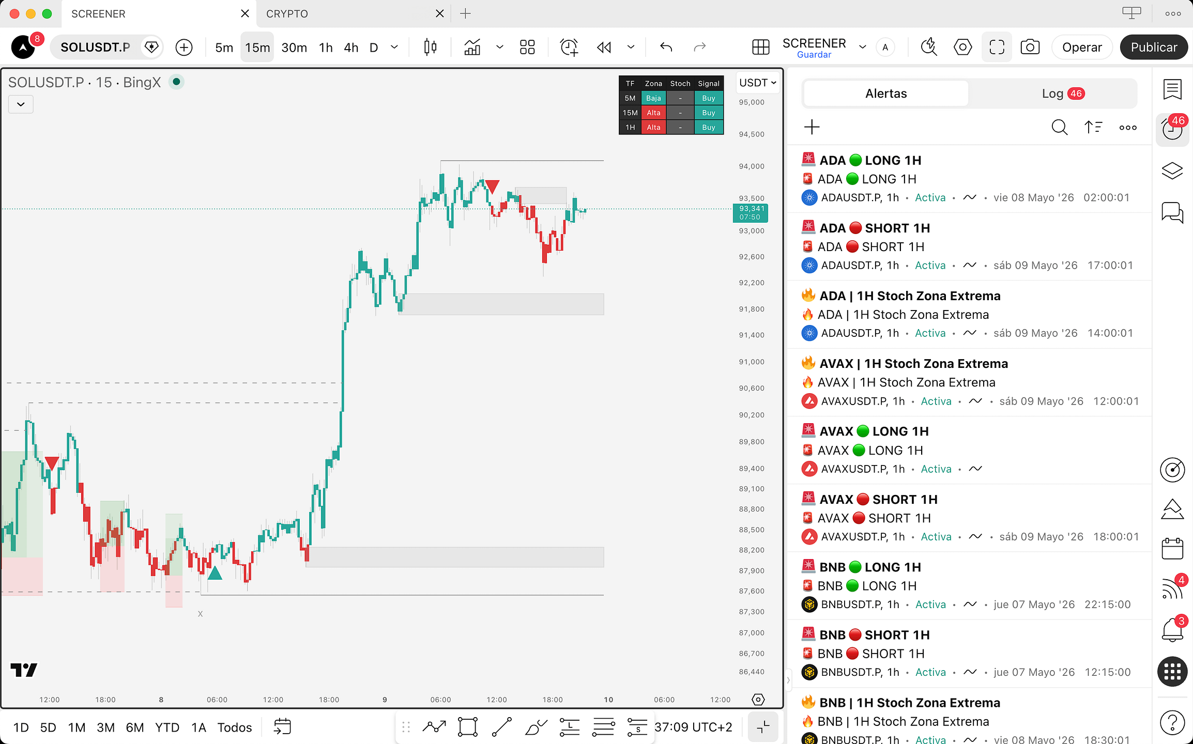The width and height of the screenshot is (1193, 744).
Task: Open the alerts more options menu
Action: (1128, 127)
